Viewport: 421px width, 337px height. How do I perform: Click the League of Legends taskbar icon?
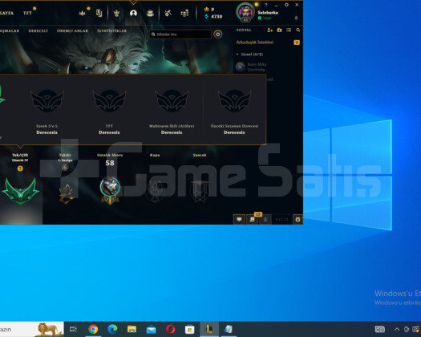(x=209, y=329)
